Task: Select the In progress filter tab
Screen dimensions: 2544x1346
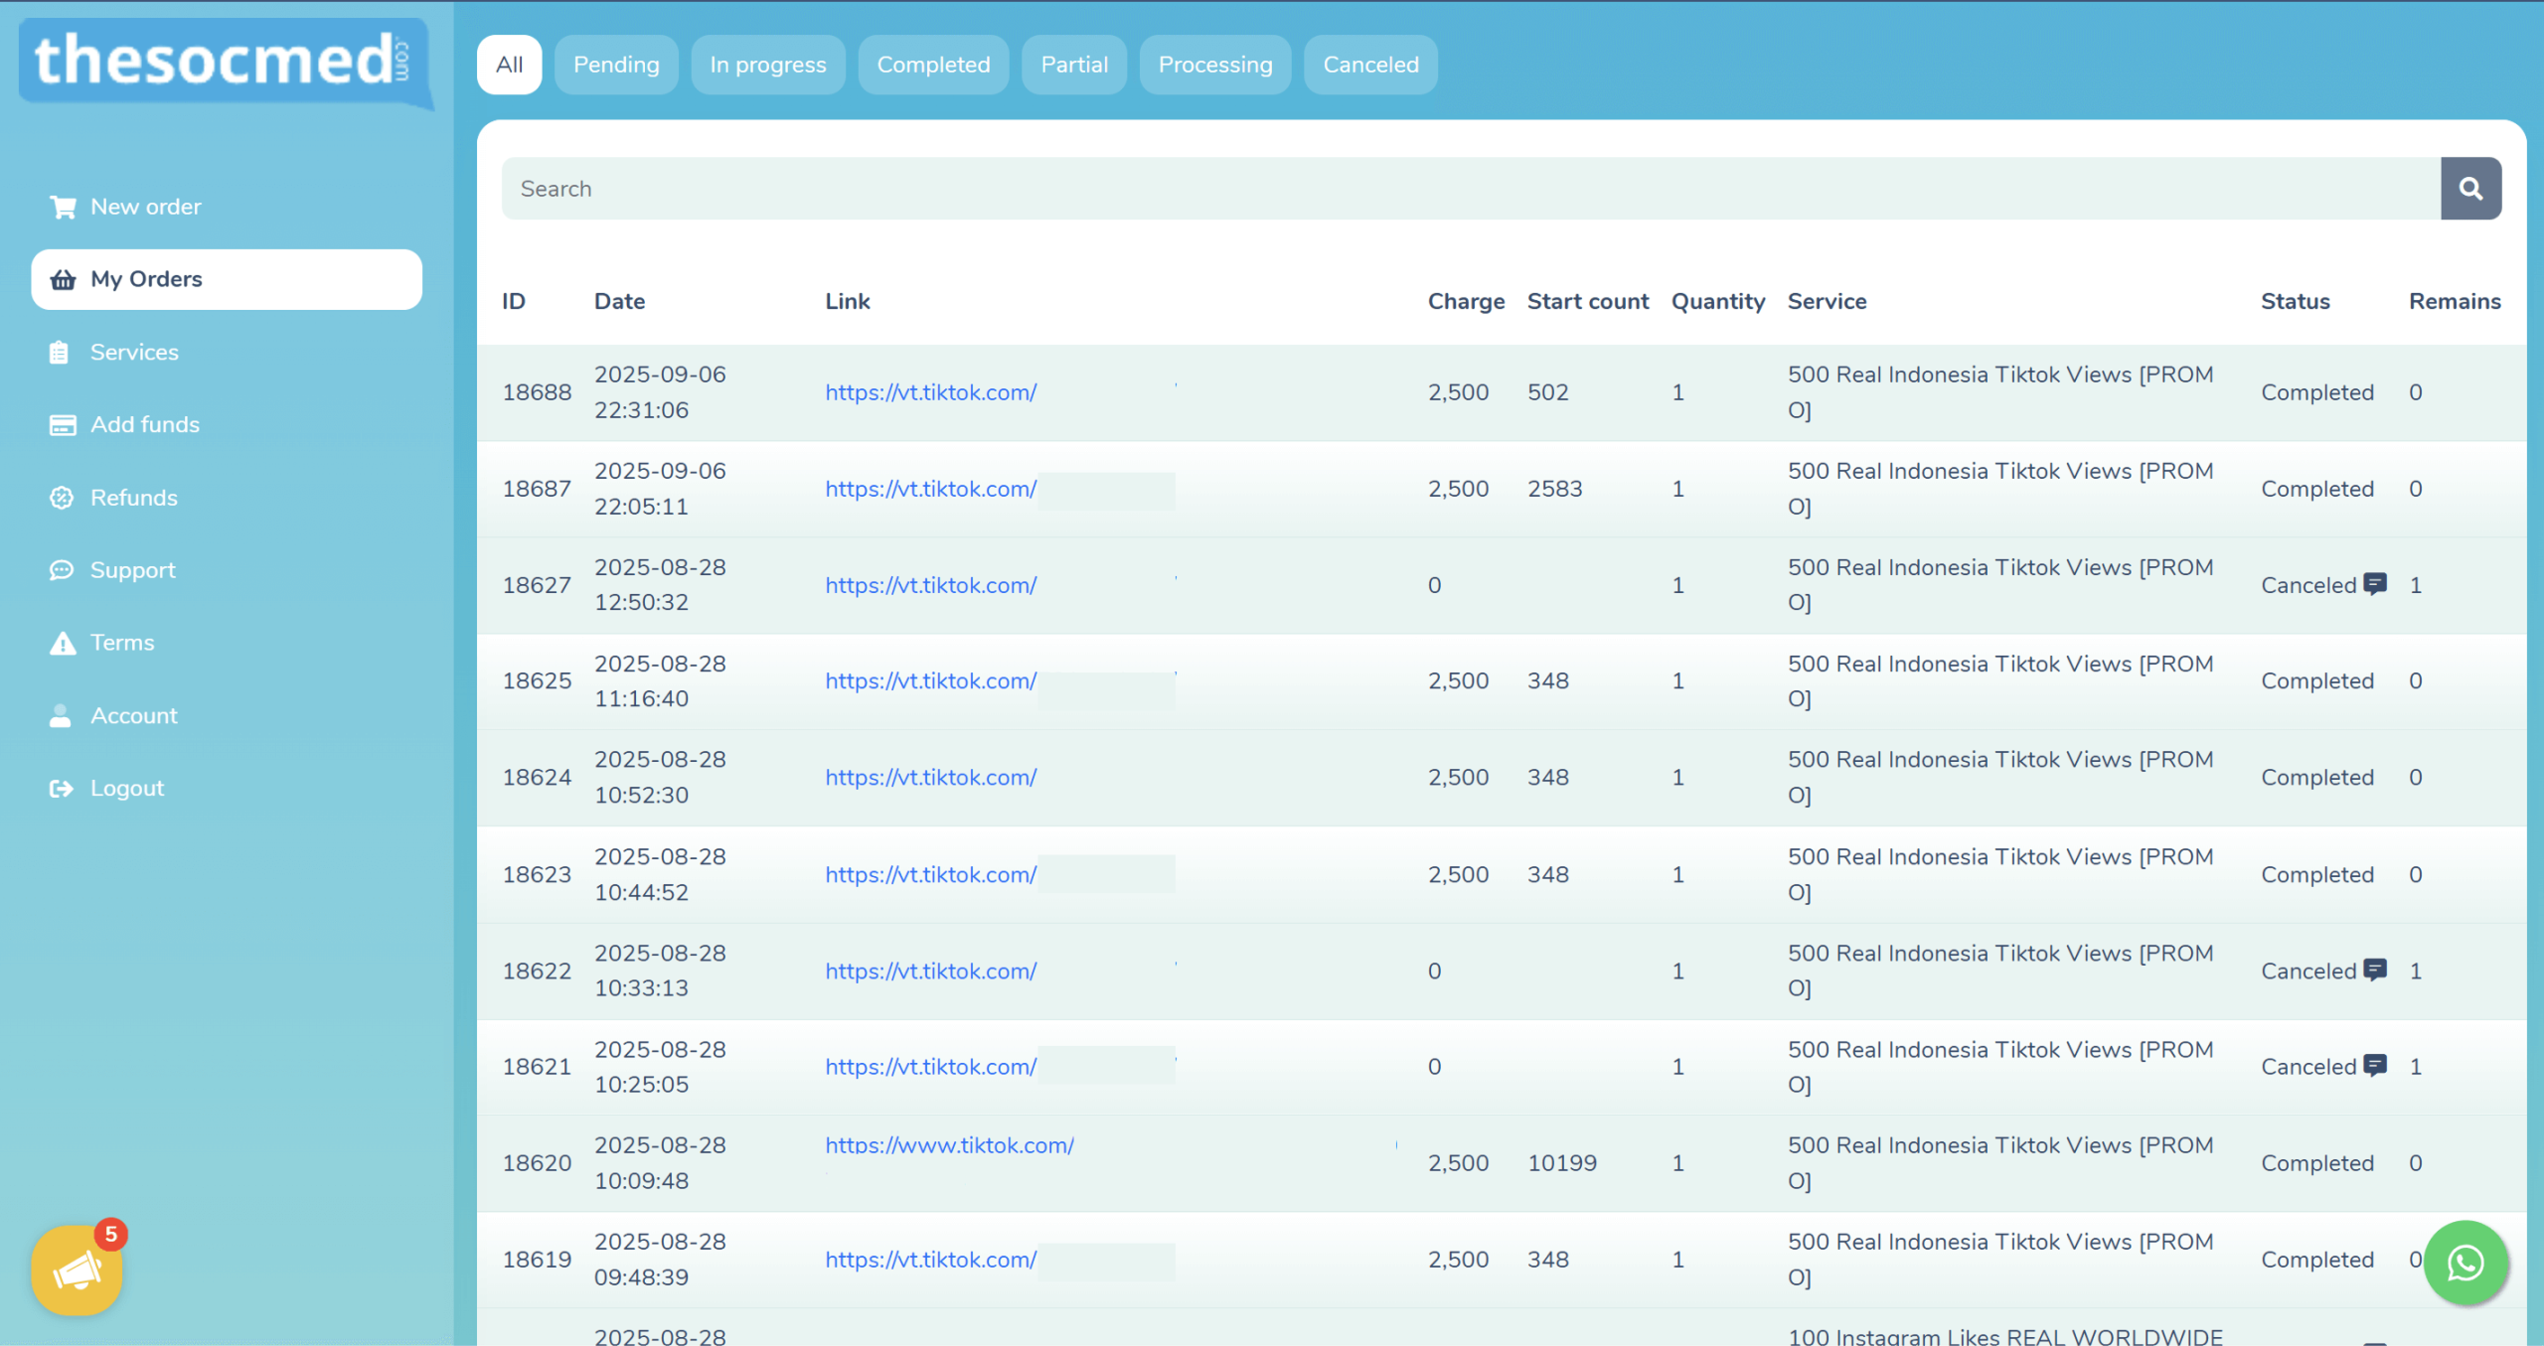Action: tap(767, 65)
